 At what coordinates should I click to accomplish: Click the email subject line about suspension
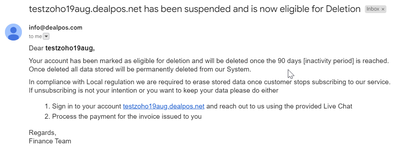pos(195,9)
